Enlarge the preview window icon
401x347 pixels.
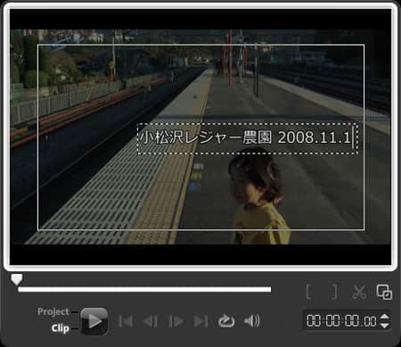point(384,292)
